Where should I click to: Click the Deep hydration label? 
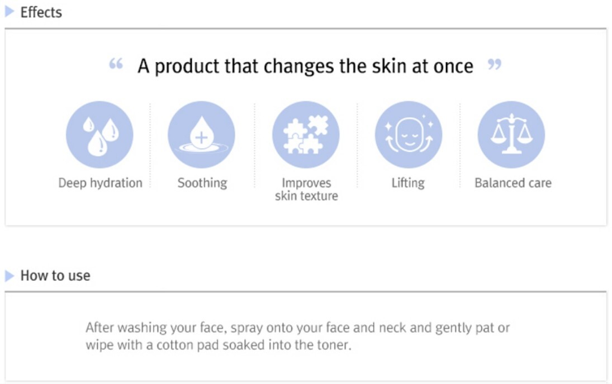point(100,183)
